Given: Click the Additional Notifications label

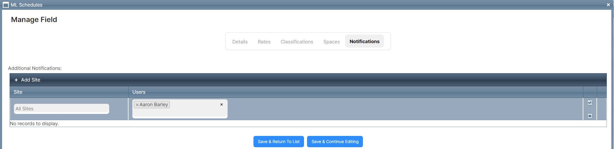Looking at the screenshot, I should coord(35,68).
